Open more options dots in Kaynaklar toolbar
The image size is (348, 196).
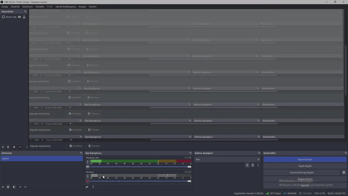tap(27, 147)
